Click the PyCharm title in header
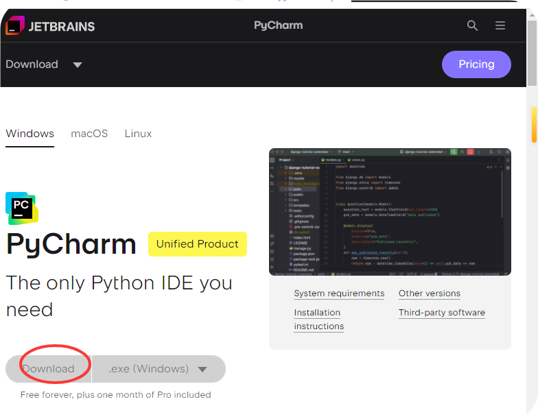Image resolution: width=538 pixels, height=419 pixels. coord(279,25)
